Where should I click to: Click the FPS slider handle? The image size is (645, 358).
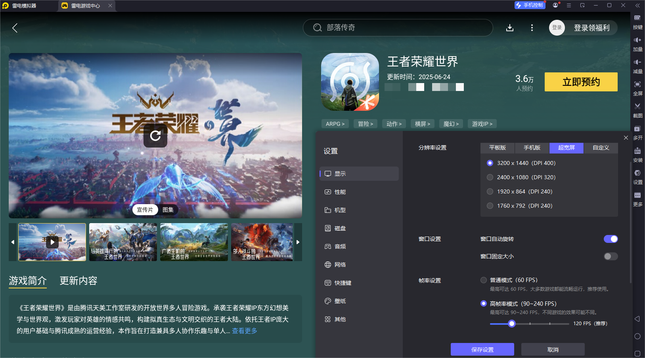pos(512,324)
